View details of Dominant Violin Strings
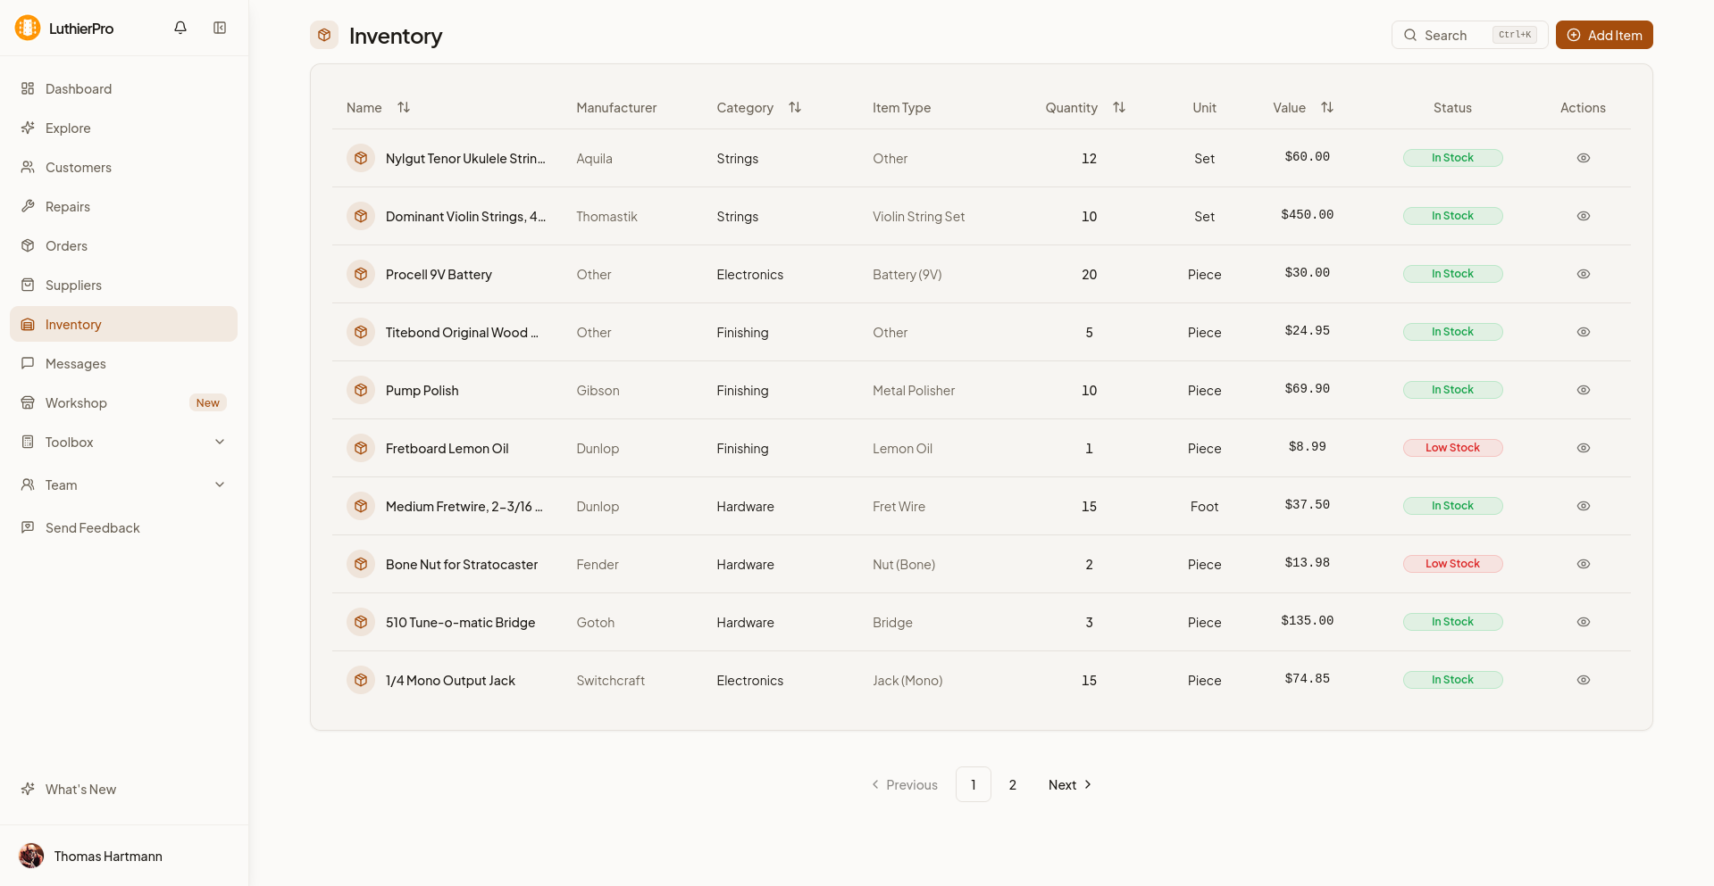Image resolution: width=1714 pixels, height=886 pixels. point(1584,216)
